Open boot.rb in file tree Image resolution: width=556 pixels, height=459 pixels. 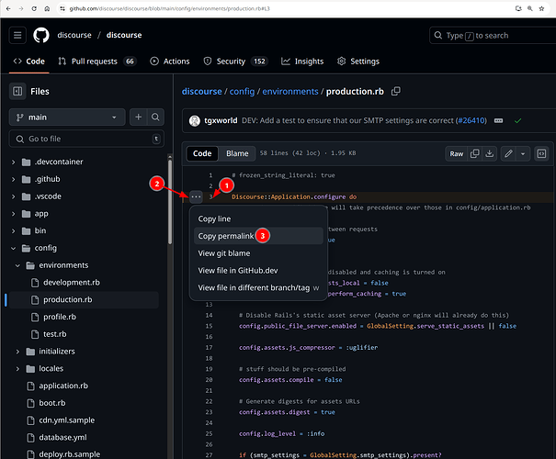[52, 403]
